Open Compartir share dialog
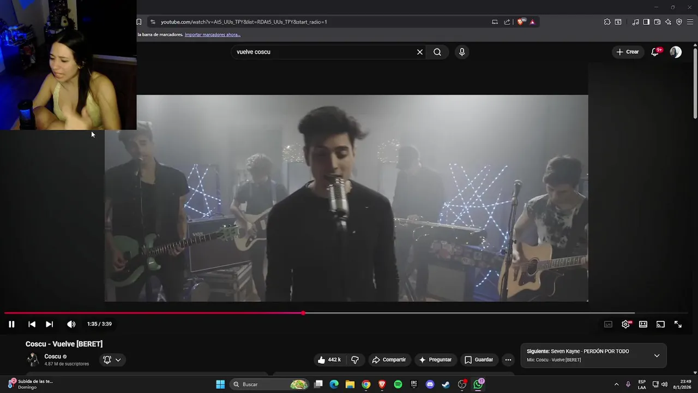The image size is (698, 393). click(389, 360)
